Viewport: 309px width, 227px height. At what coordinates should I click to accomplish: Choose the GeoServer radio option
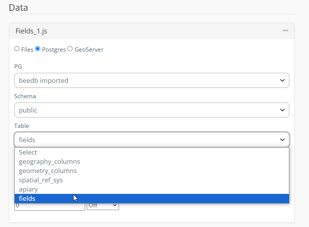click(x=70, y=49)
